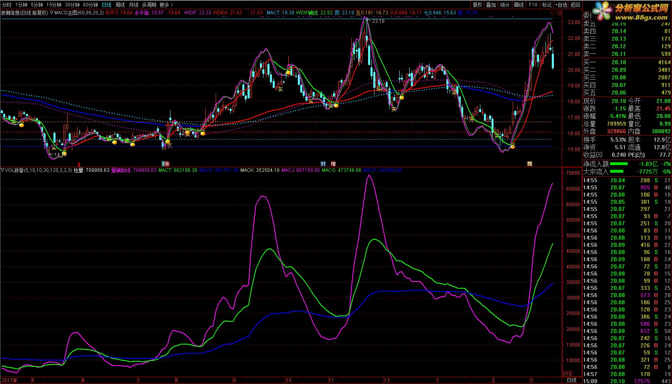Click the red $ event marker under the chart

pyautogui.click(x=79, y=164)
